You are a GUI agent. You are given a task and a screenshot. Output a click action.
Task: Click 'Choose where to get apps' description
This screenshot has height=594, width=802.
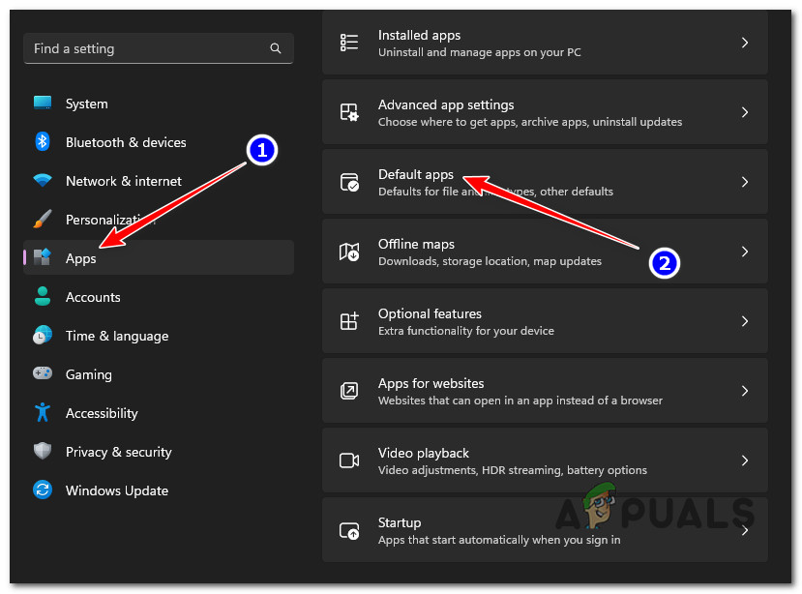point(530,122)
